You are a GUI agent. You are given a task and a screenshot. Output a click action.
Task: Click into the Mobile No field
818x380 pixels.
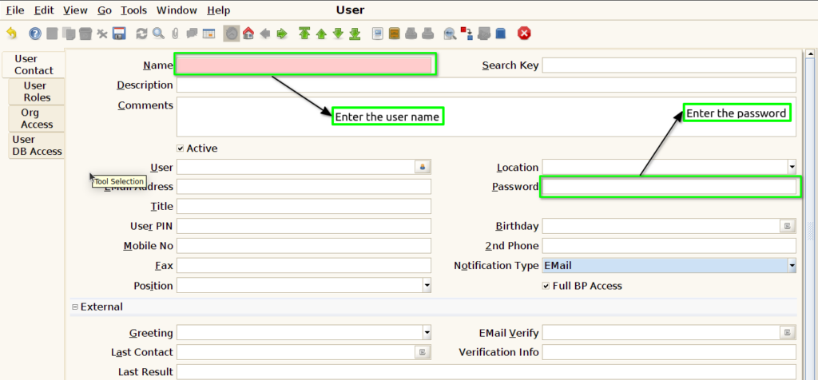point(304,246)
